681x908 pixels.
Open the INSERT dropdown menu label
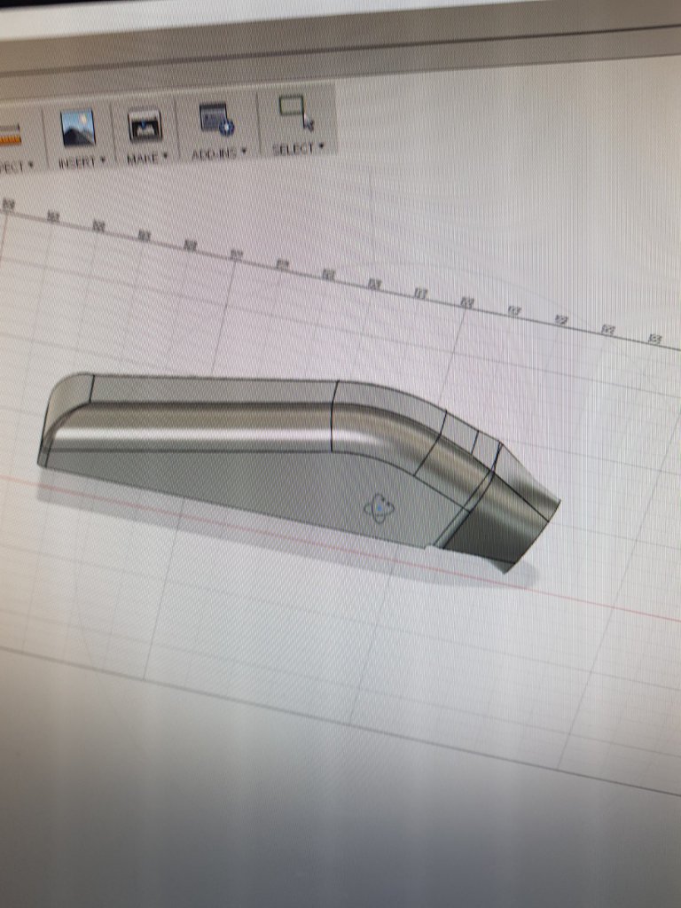click(x=81, y=162)
